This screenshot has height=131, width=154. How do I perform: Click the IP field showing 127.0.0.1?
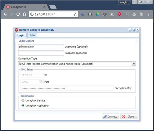click(x=32, y=75)
